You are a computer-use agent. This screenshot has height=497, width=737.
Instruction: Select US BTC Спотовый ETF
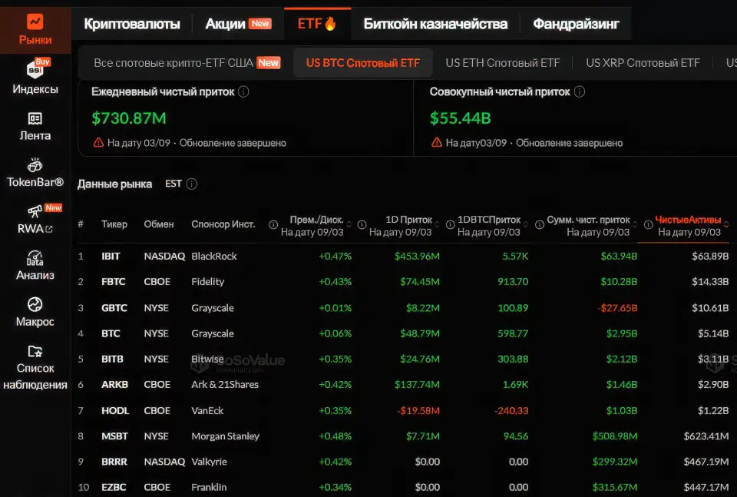tap(363, 63)
